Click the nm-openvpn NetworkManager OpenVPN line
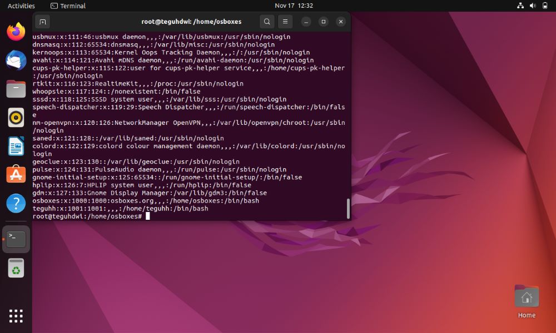The height and width of the screenshot is (333, 556). pyautogui.click(x=188, y=127)
